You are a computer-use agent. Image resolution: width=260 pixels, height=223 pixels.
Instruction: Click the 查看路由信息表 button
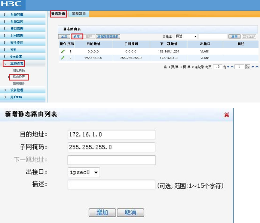coord(108,36)
